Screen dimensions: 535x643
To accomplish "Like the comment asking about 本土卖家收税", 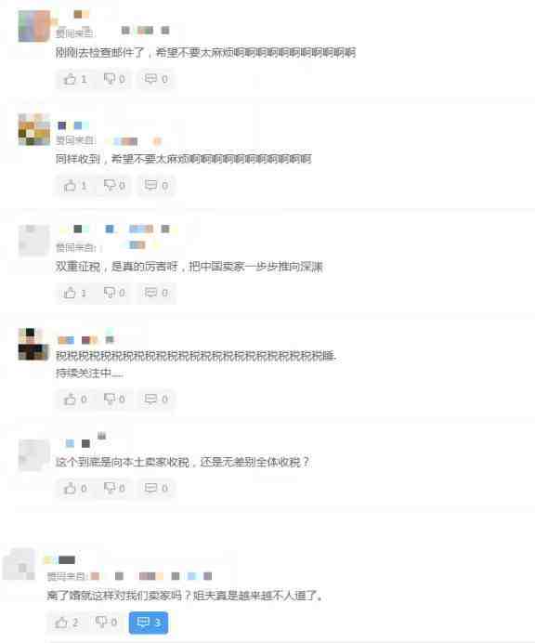I will (x=75, y=488).
